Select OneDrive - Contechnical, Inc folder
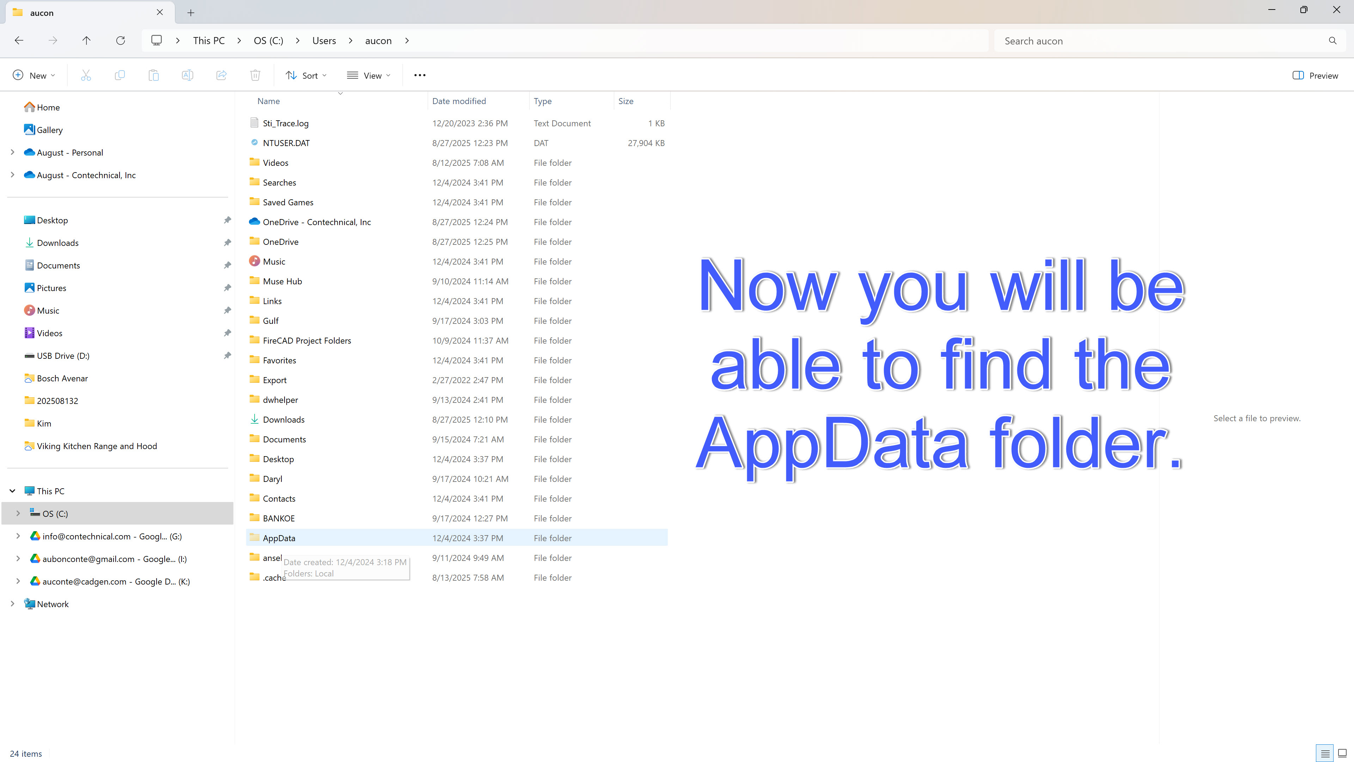1354x762 pixels. 457,222
